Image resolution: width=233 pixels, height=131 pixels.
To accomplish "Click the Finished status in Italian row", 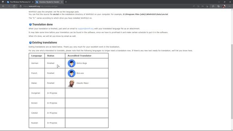I will pyautogui.click(x=51, y=83).
